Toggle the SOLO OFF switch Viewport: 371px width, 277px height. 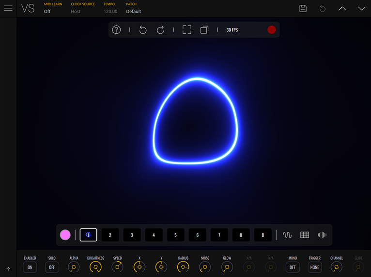point(52,267)
